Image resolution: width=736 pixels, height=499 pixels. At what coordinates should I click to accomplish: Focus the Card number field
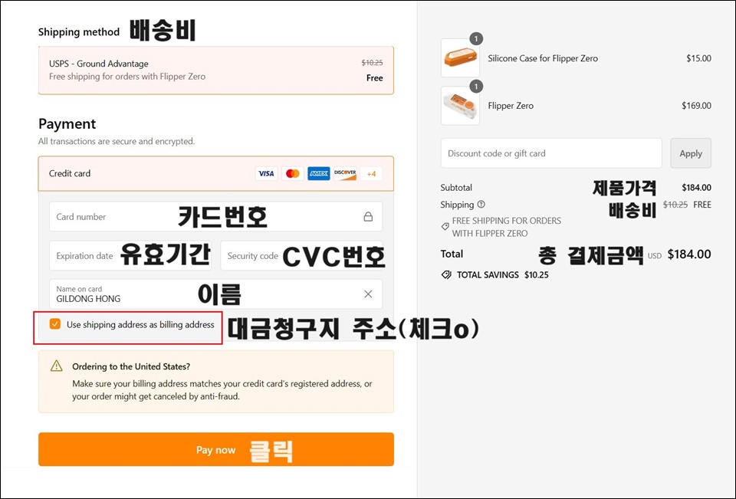pyautogui.click(x=216, y=216)
